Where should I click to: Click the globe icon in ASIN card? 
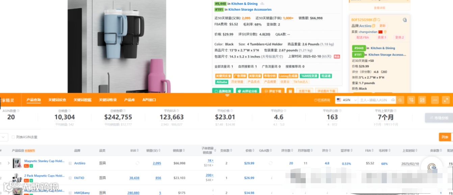pyautogui.click(x=405, y=20)
